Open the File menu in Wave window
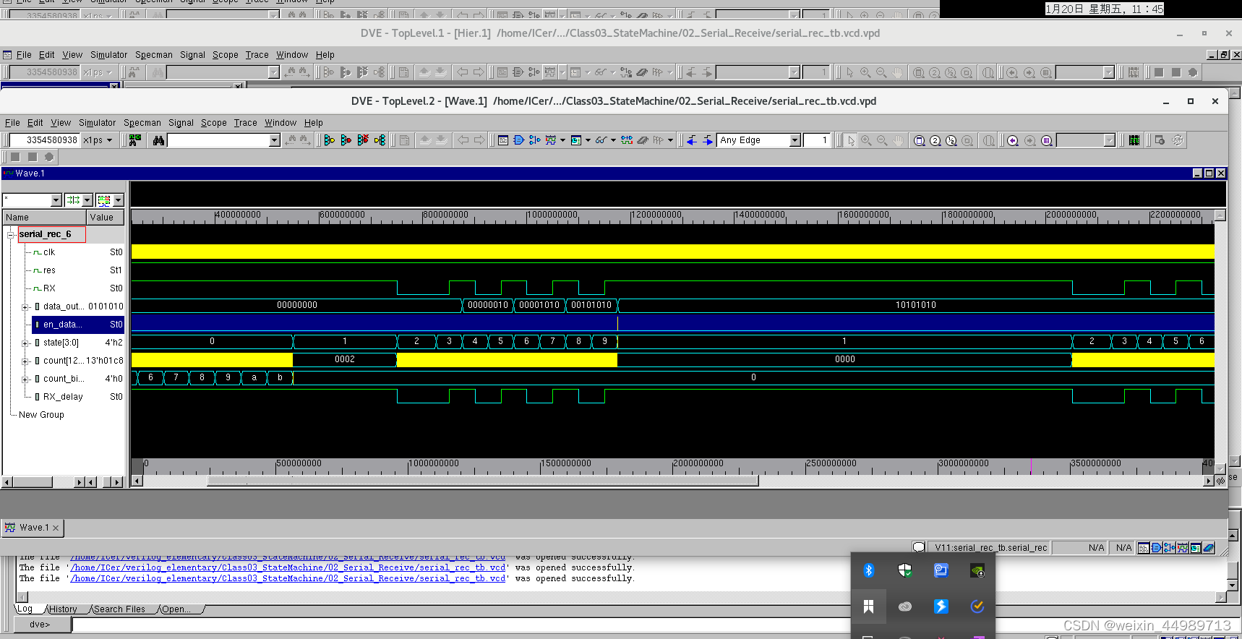Image resolution: width=1242 pixels, height=639 pixels. click(12, 123)
